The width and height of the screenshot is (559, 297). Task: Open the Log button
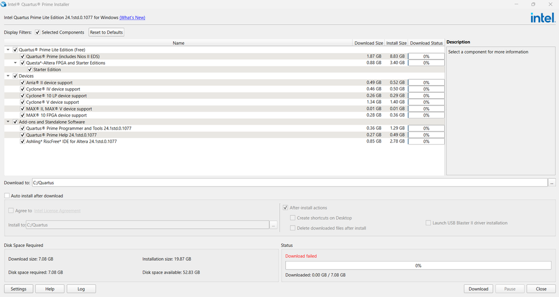click(81, 289)
